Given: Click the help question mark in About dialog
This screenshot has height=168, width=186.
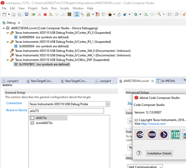Looking at the screenshot, I should [139, 153].
